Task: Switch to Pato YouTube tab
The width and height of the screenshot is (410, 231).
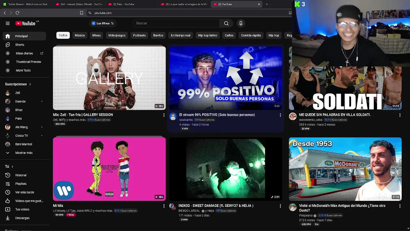Action: point(131,4)
